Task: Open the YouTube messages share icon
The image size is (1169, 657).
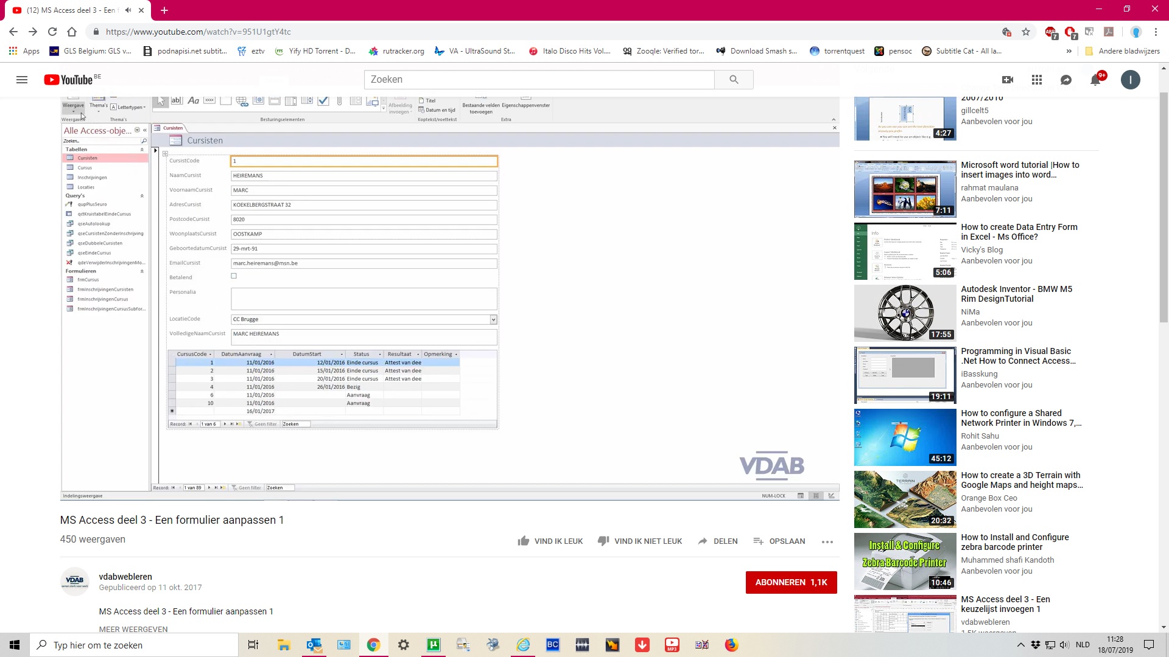Action: click(1066, 80)
